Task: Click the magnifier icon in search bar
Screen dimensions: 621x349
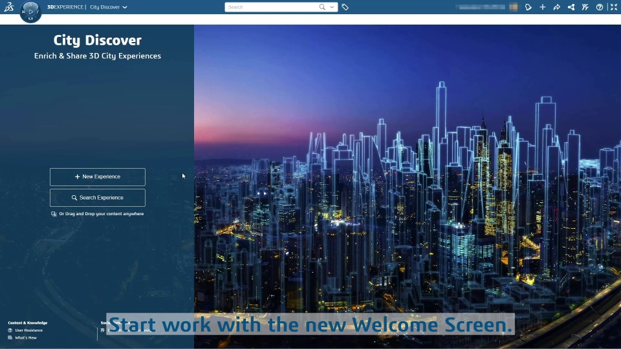Action: pos(322,6)
